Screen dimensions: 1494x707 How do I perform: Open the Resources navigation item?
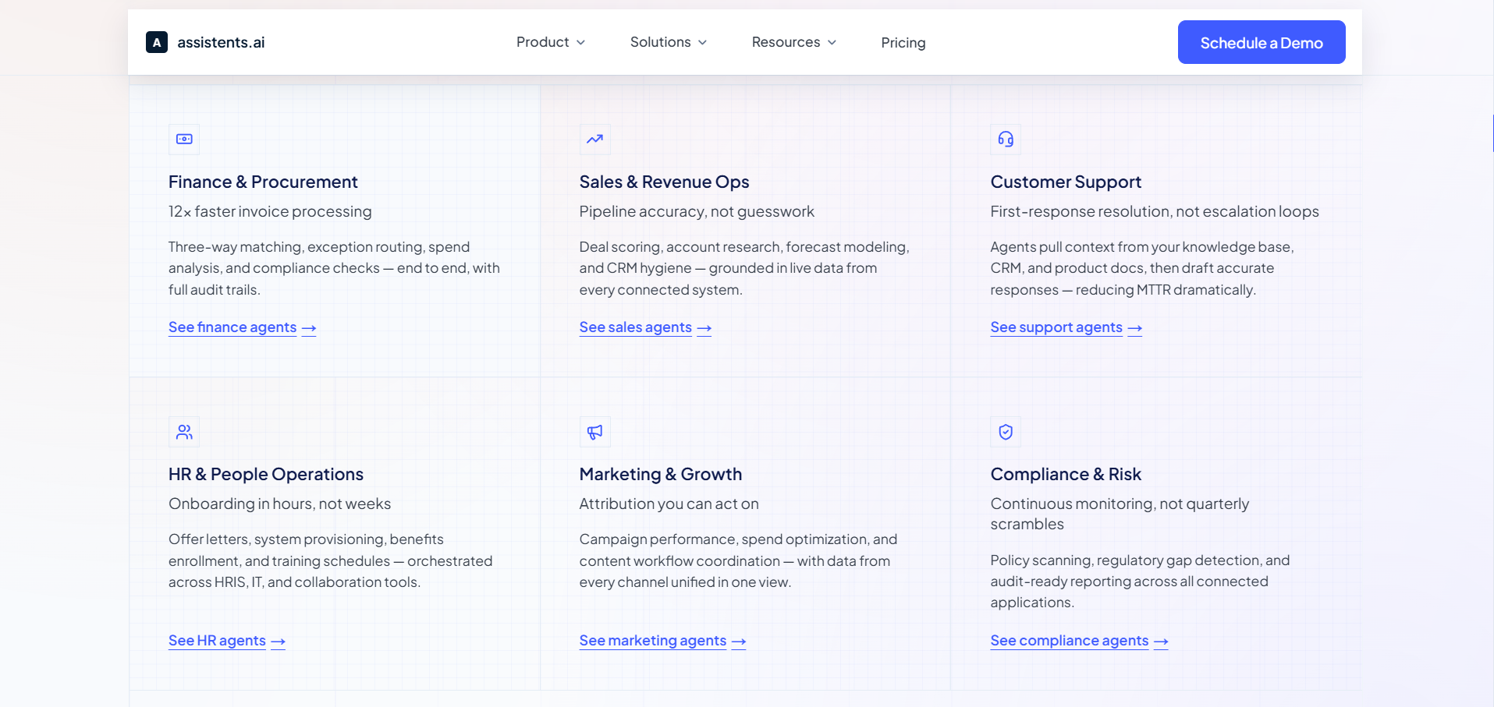[x=794, y=42]
